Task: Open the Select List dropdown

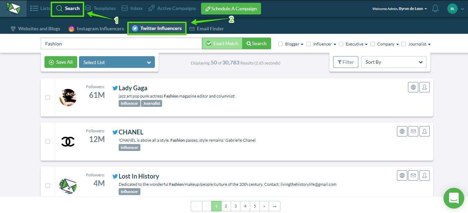Action: tap(117, 62)
